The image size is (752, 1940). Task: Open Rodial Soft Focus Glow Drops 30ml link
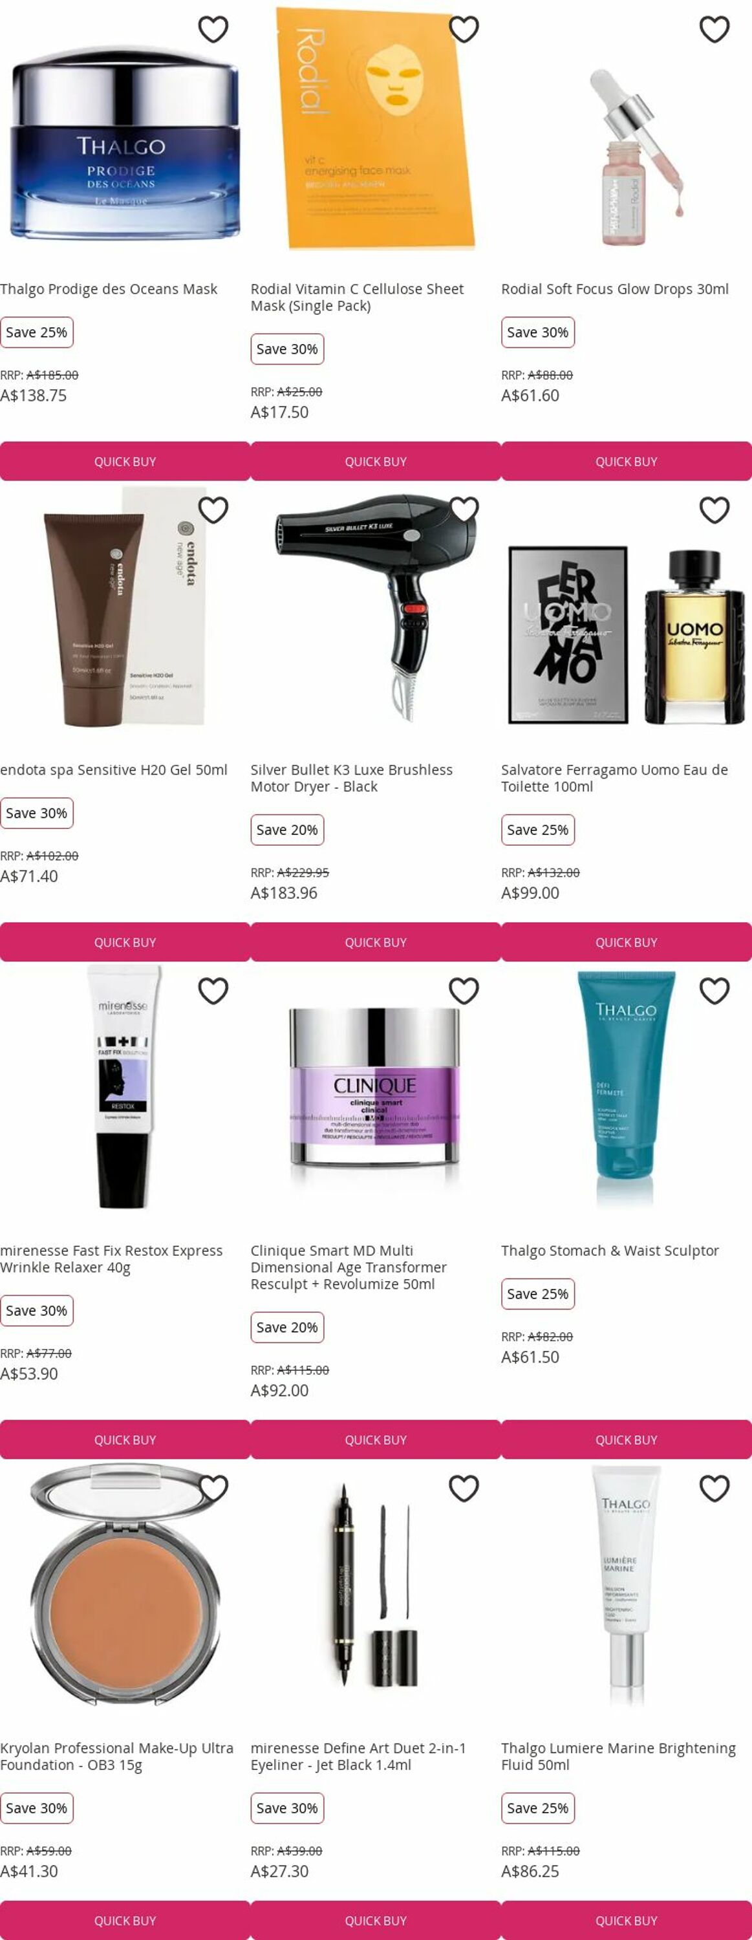pos(615,289)
